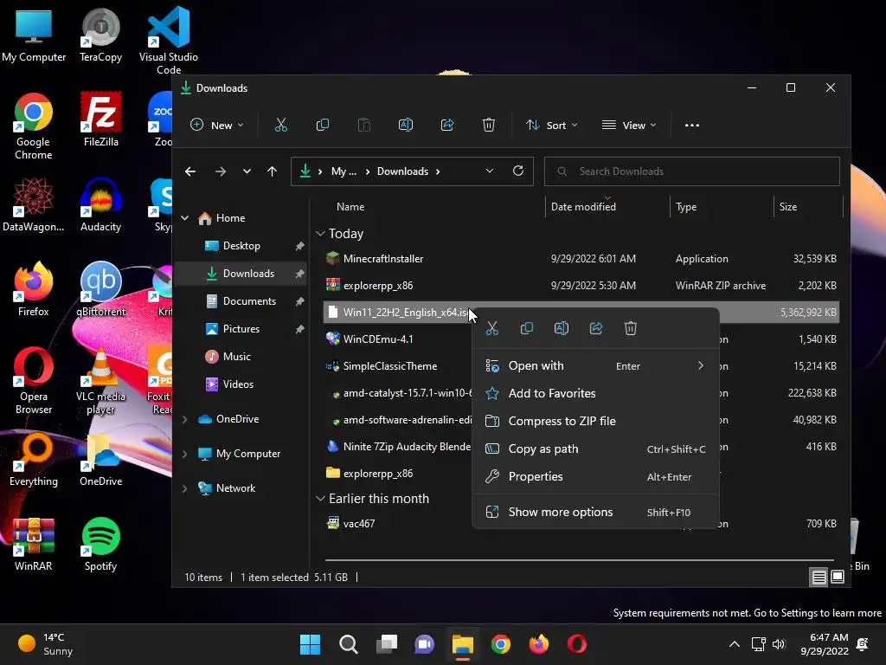
Task: Switch to details view layout icon
Action: [819, 577]
